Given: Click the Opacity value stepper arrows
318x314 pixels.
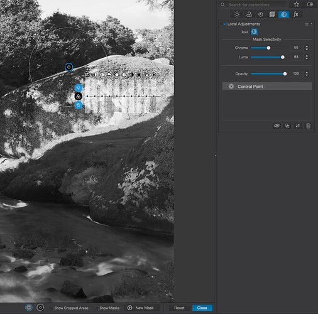Looking at the screenshot, I should 307,73.
